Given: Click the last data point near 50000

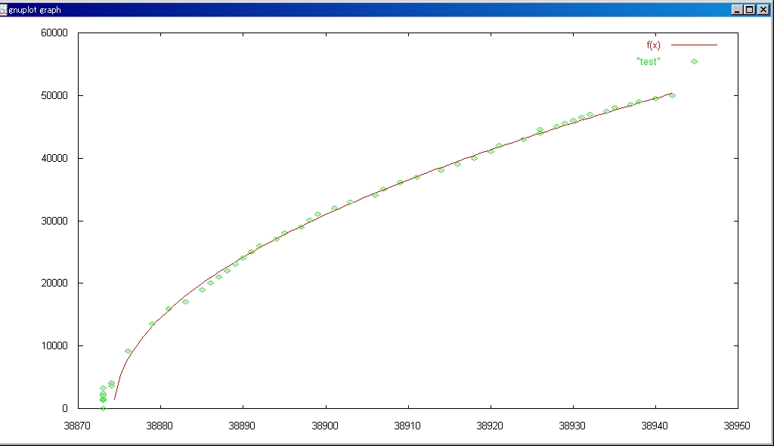Looking at the screenshot, I should pos(672,96).
